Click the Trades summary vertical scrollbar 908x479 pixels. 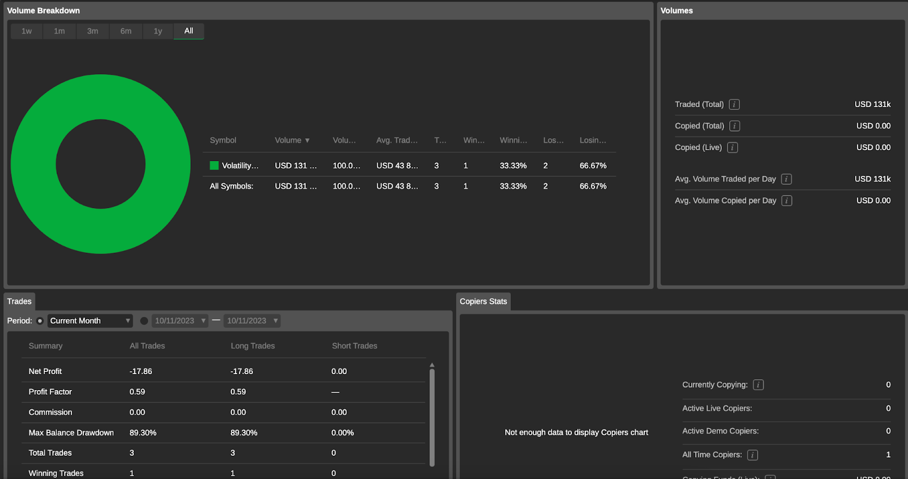coord(432,417)
